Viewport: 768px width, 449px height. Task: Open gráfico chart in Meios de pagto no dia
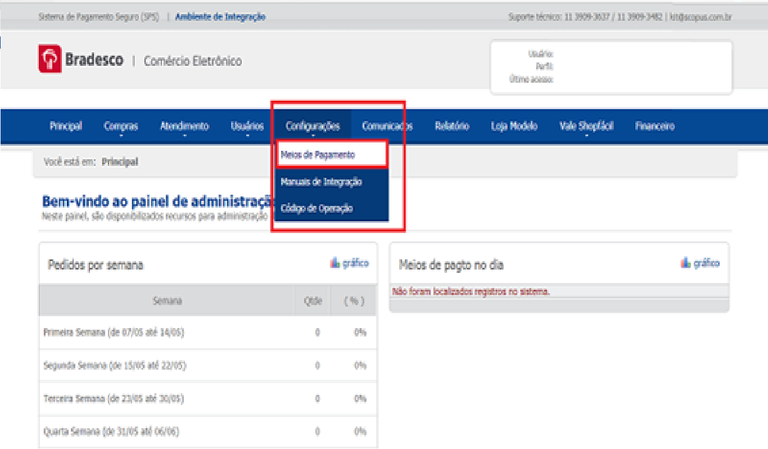(x=700, y=263)
